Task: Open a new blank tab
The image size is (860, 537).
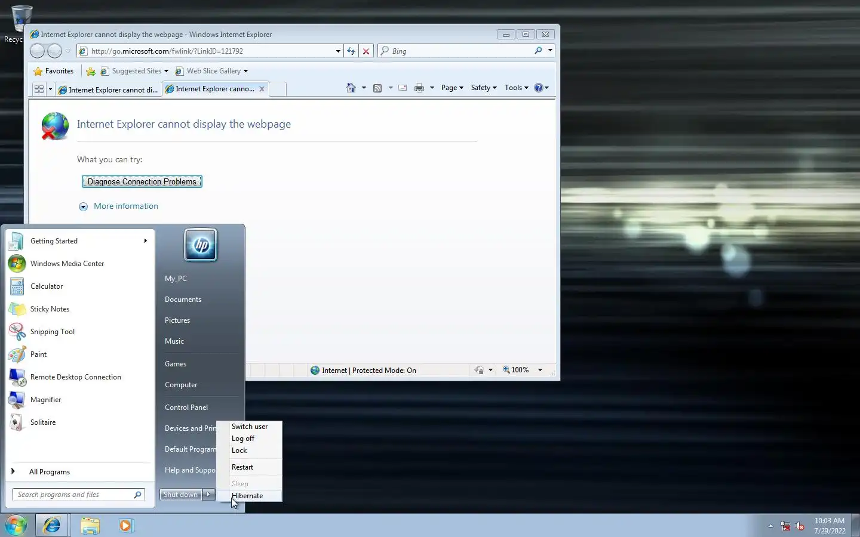Action: [277, 89]
